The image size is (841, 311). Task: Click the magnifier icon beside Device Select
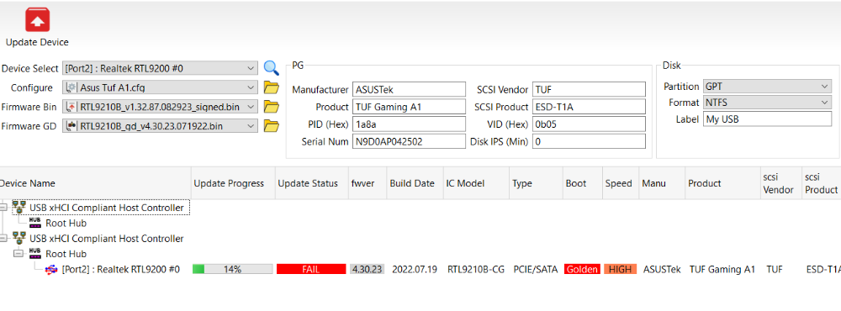272,68
